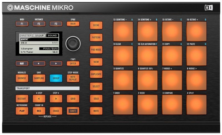
Task: Toggle the blue Group button
Action: coord(56,78)
